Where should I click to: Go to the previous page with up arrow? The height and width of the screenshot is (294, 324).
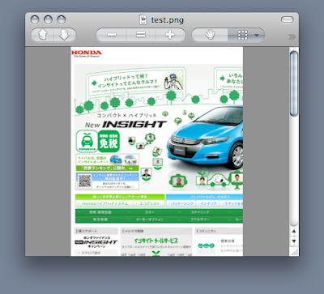pyautogui.click(x=43, y=35)
